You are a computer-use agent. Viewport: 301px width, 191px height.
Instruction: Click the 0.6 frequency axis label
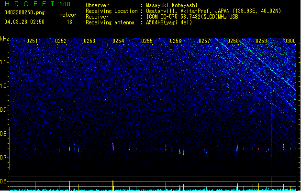click(x=4, y=181)
